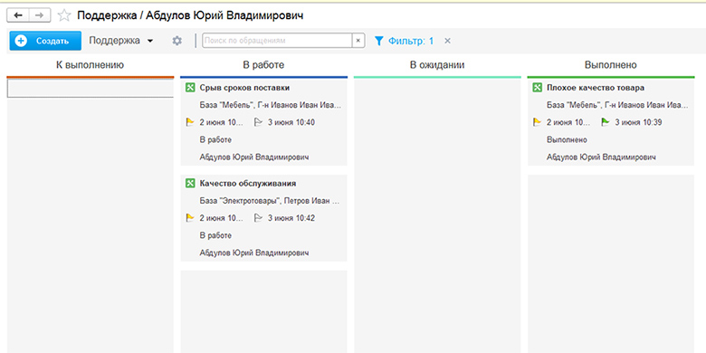Focus the Поиск по обращениям search field
Image resolution: width=706 pixels, height=353 pixels.
(x=277, y=41)
